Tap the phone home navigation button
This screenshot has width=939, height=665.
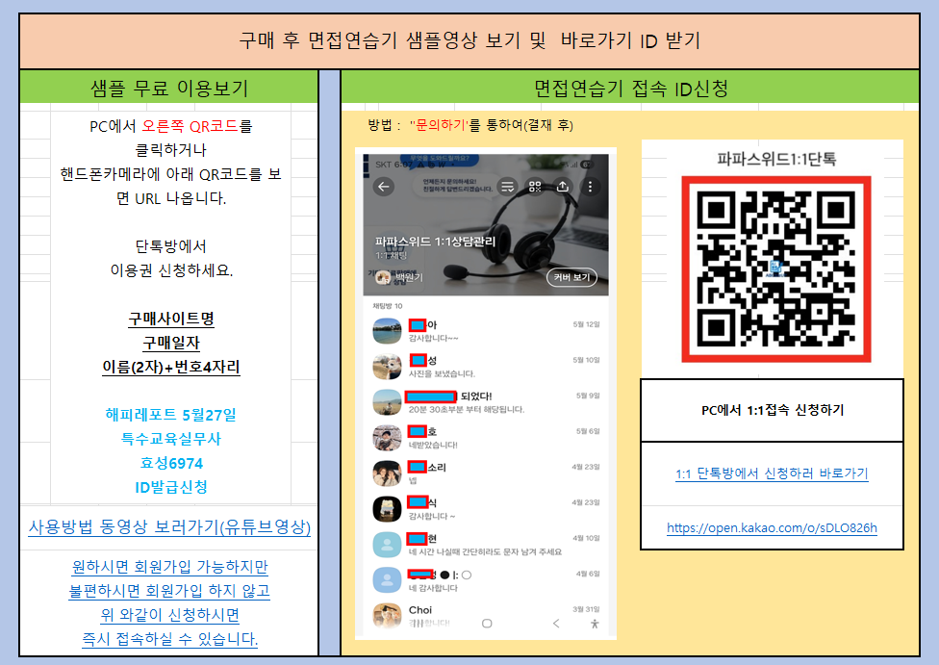click(x=487, y=624)
